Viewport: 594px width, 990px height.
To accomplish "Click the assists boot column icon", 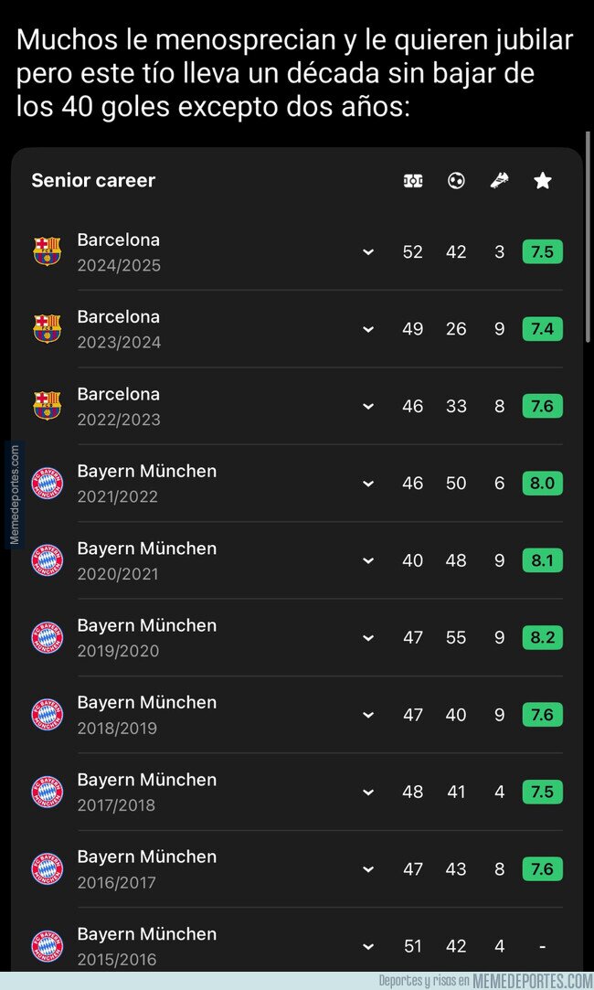I will [499, 181].
